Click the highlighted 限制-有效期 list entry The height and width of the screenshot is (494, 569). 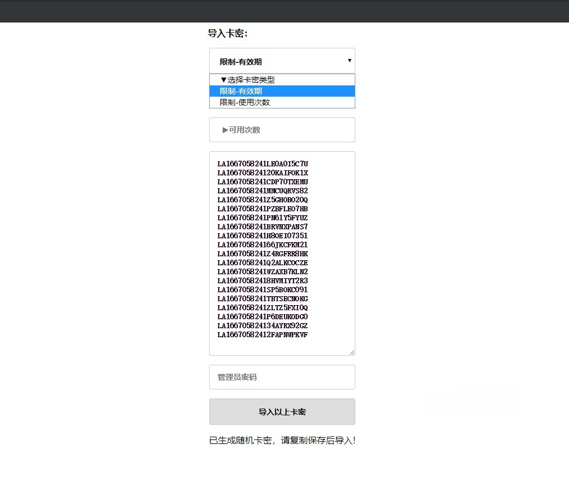coord(282,90)
